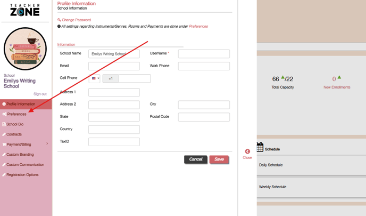Click the Teacher Zone logo
The image size is (366, 216).
coord(25,10)
